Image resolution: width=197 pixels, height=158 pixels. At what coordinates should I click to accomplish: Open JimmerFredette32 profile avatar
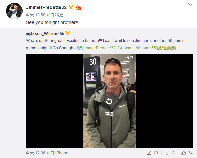pyautogui.click(x=14, y=11)
